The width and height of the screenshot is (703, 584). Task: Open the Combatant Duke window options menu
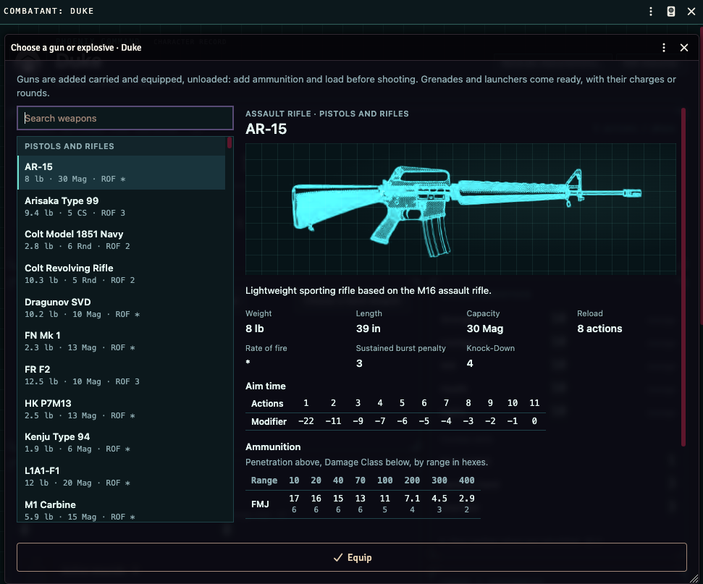[x=651, y=11]
